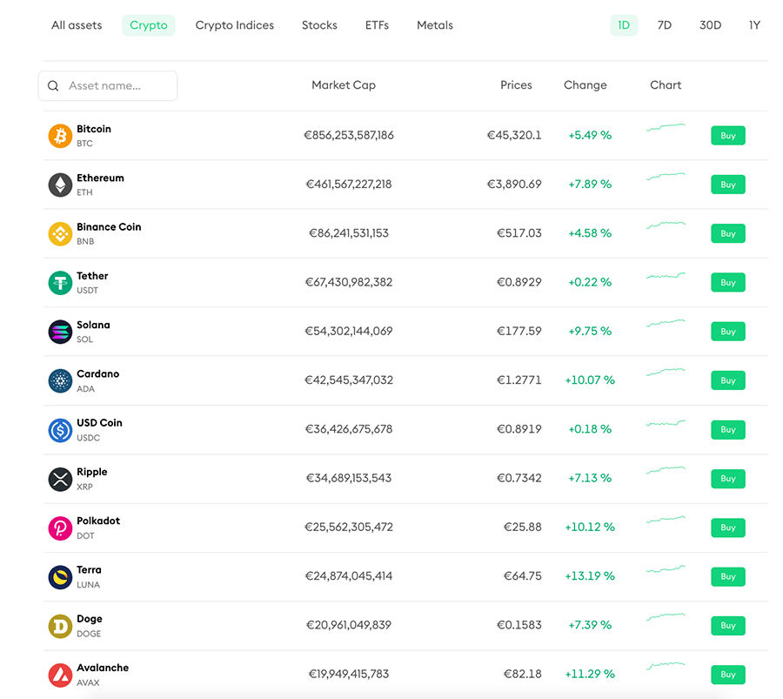The image size is (783, 699).
Task: Switch to the Stocks tab
Action: click(319, 25)
